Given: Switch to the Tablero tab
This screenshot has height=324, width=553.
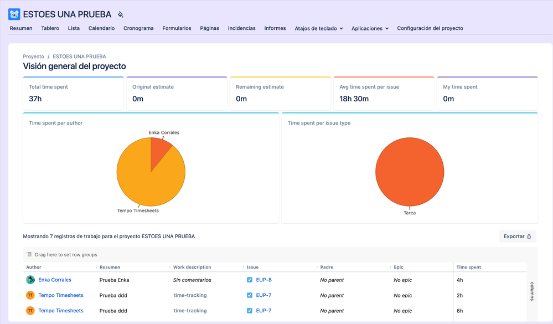Looking at the screenshot, I should pyautogui.click(x=50, y=28).
